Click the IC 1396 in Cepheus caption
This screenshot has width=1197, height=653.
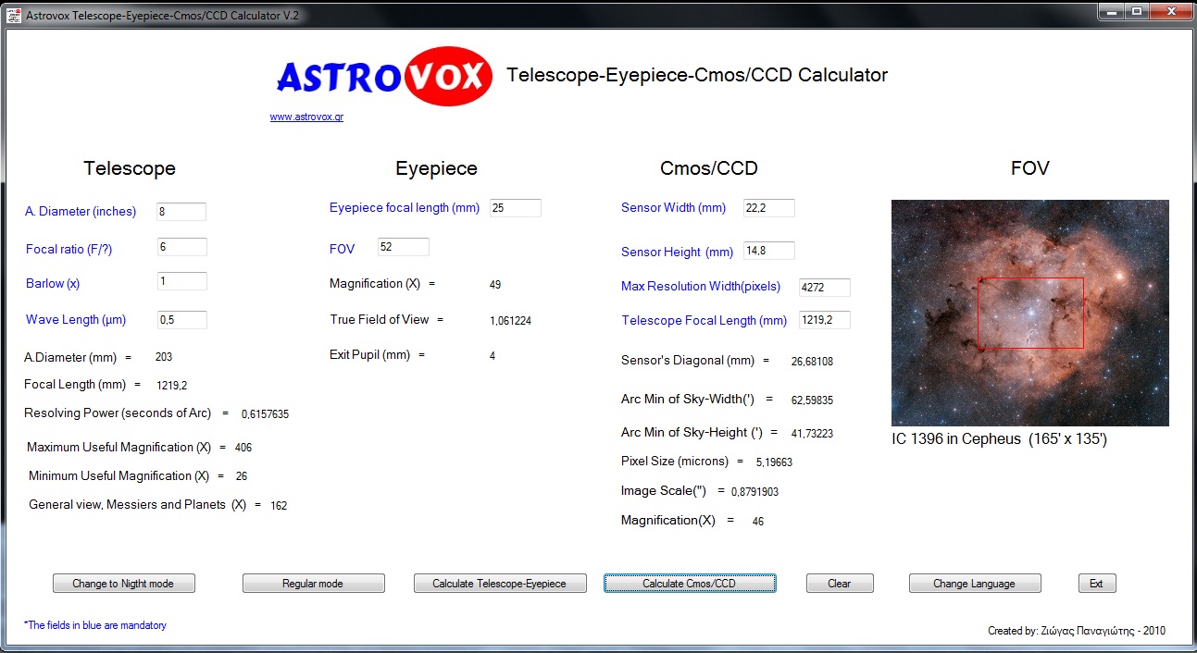1000,439
